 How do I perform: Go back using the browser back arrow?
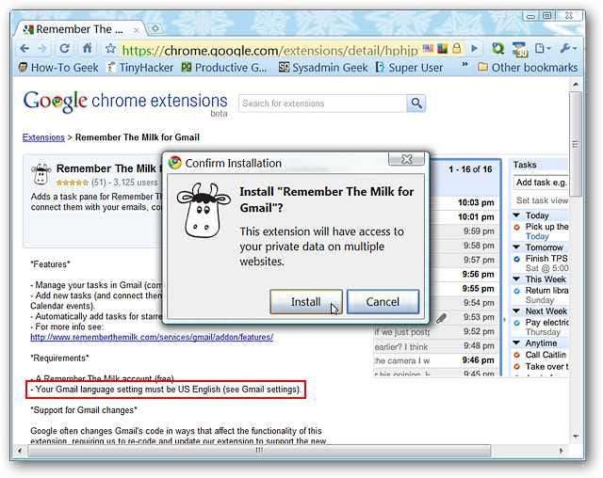24,48
